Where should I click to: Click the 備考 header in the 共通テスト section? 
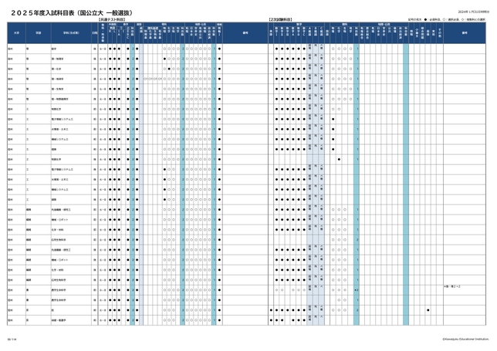click(245, 33)
